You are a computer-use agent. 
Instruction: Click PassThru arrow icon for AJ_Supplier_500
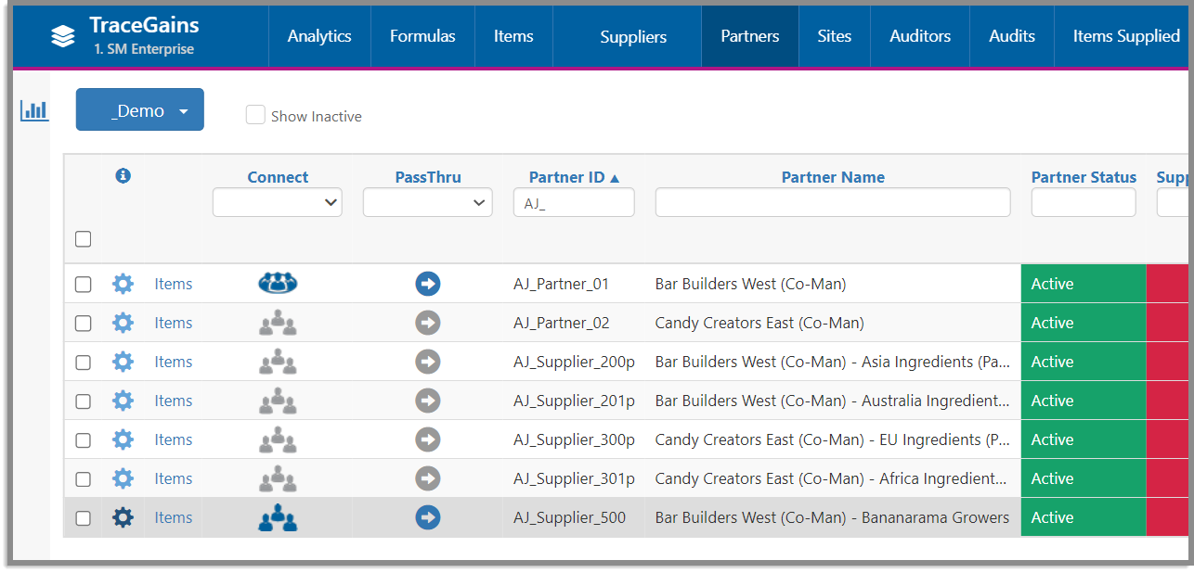(x=428, y=517)
